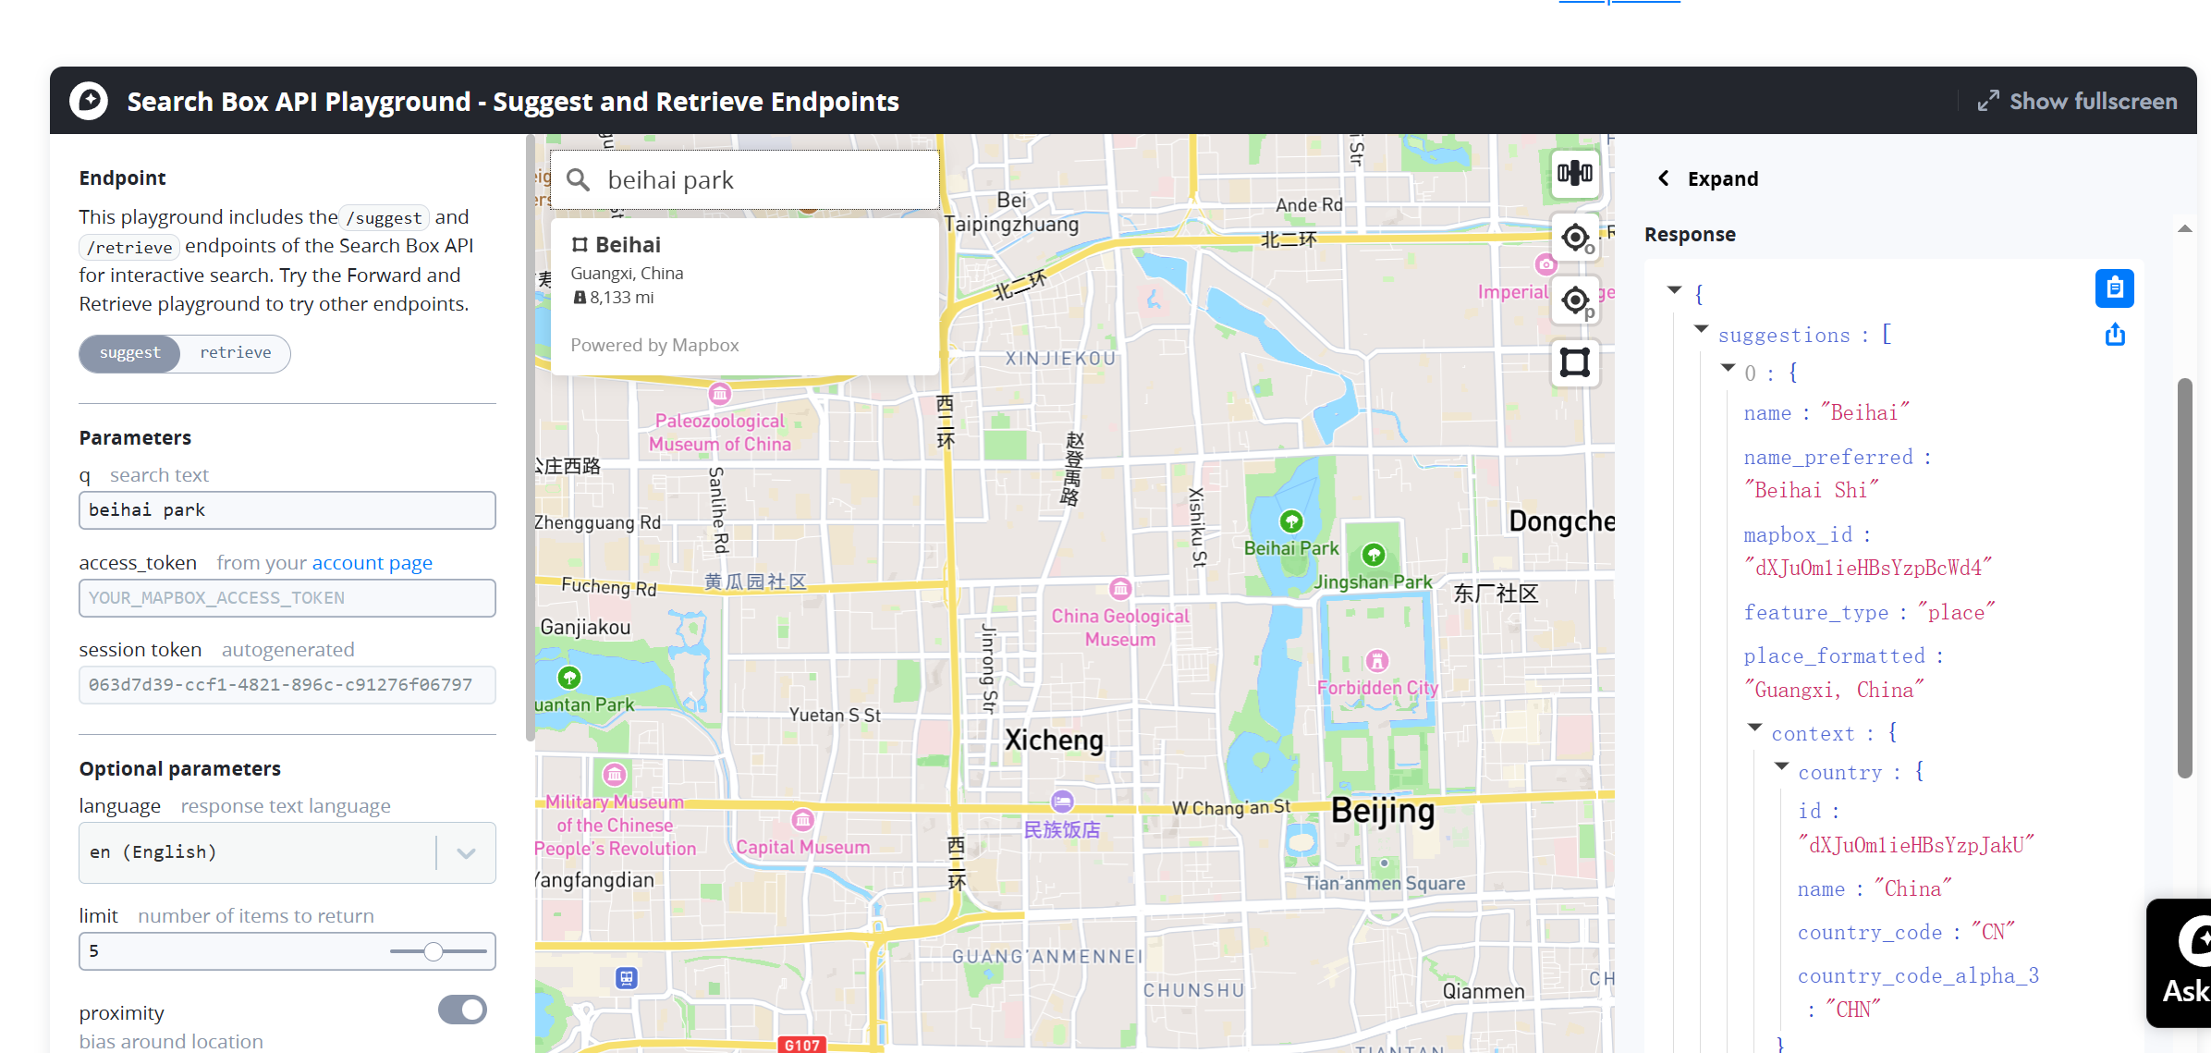Image resolution: width=2211 pixels, height=1053 pixels.
Task: Click the Beihai Park green map marker
Action: pyautogui.click(x=1291, y=521)
